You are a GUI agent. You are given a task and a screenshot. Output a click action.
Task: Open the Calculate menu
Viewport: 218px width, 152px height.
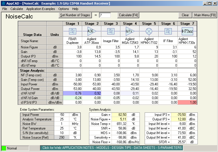click(17, 9)
